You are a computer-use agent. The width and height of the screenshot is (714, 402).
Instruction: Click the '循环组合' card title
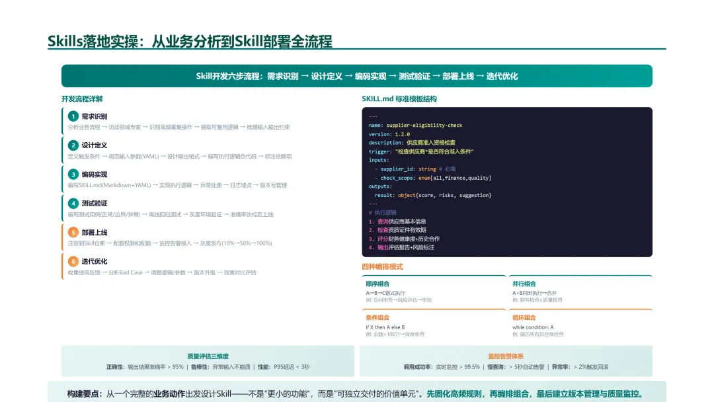[x=524, y=318]
